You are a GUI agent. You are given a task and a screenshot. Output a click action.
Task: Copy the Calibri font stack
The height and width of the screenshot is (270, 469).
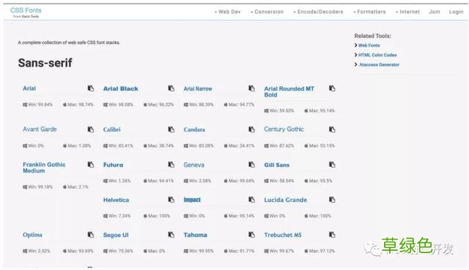tap(171, 130)
